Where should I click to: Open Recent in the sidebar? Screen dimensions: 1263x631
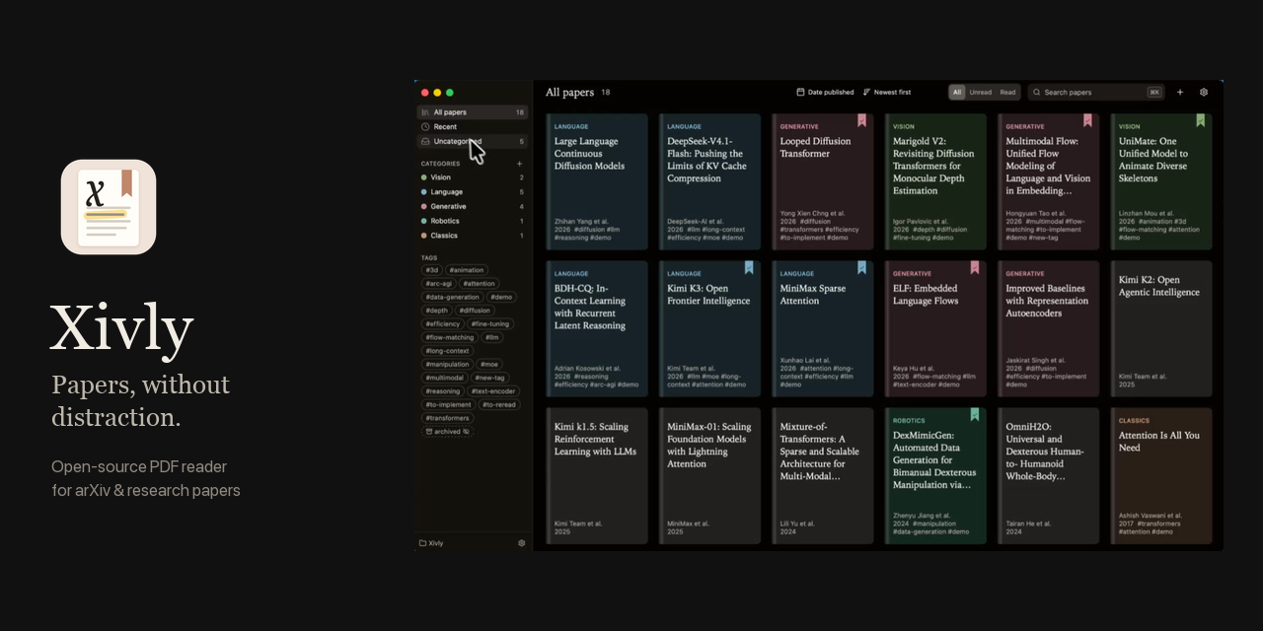pos(473,127)
